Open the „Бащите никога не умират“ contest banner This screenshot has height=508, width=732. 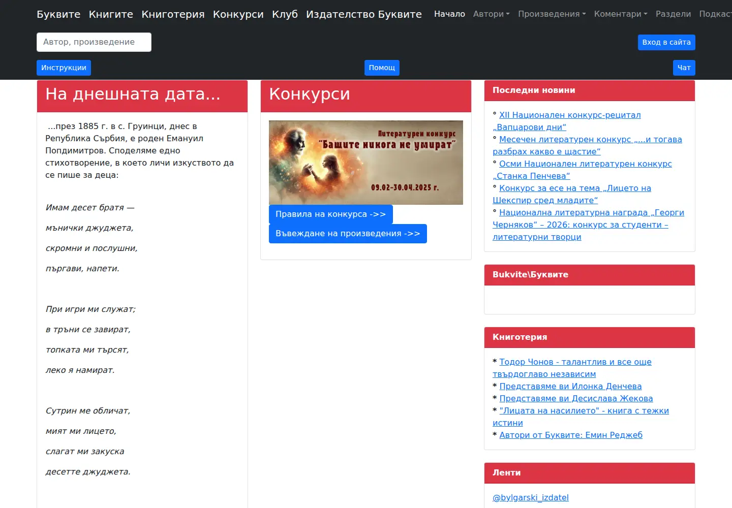point(366,163)
